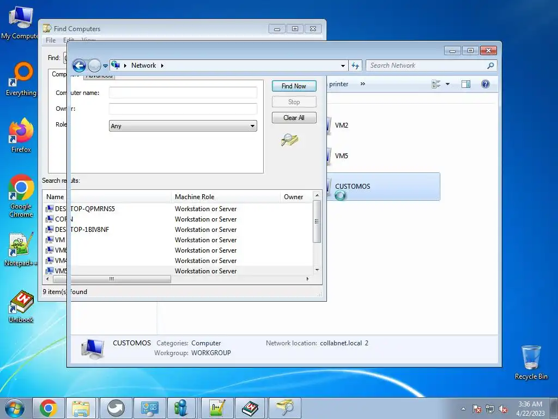Select the VM5 computer in Network
Image resolution: width=558 pixels, height=419 pixels.
click(341, 156)
